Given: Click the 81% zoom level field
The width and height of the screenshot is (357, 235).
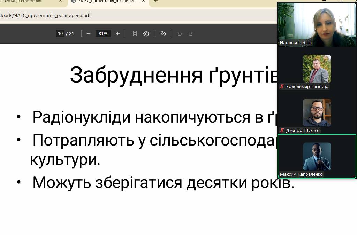Looking at the screenshot, I should coord(103,33).
